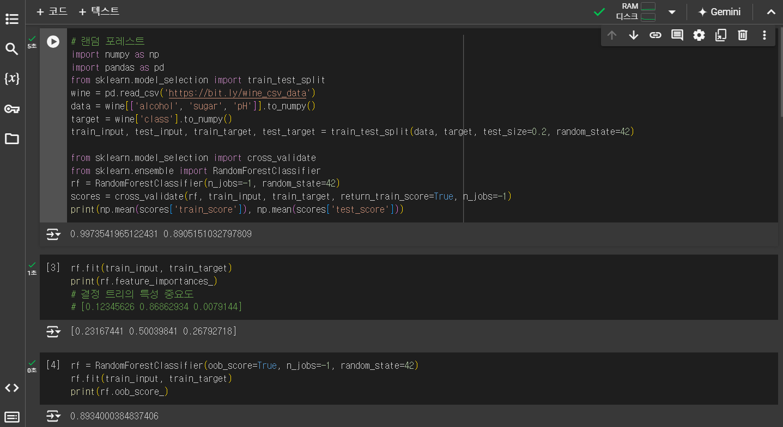
Task: Click the scores = cross_validate line
Action: click(291, 196)
